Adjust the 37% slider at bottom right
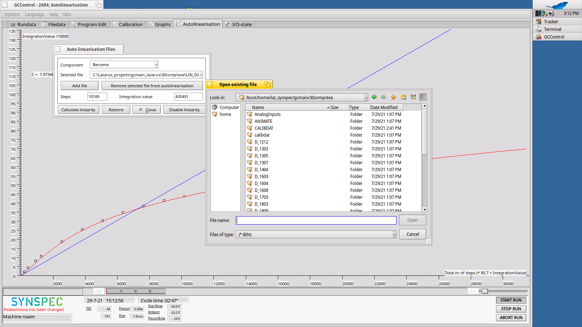582x327 pixels. [x=485, y=291]
